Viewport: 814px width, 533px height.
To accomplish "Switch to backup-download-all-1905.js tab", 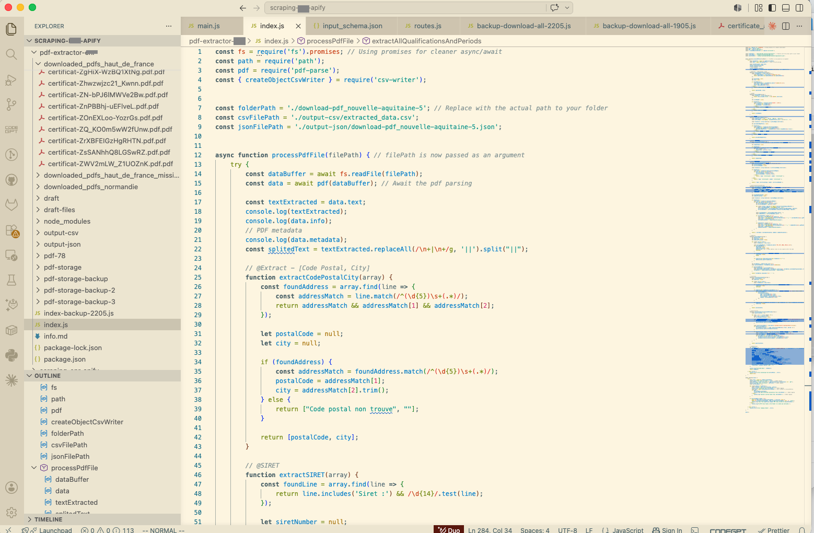I will point(649,26).
